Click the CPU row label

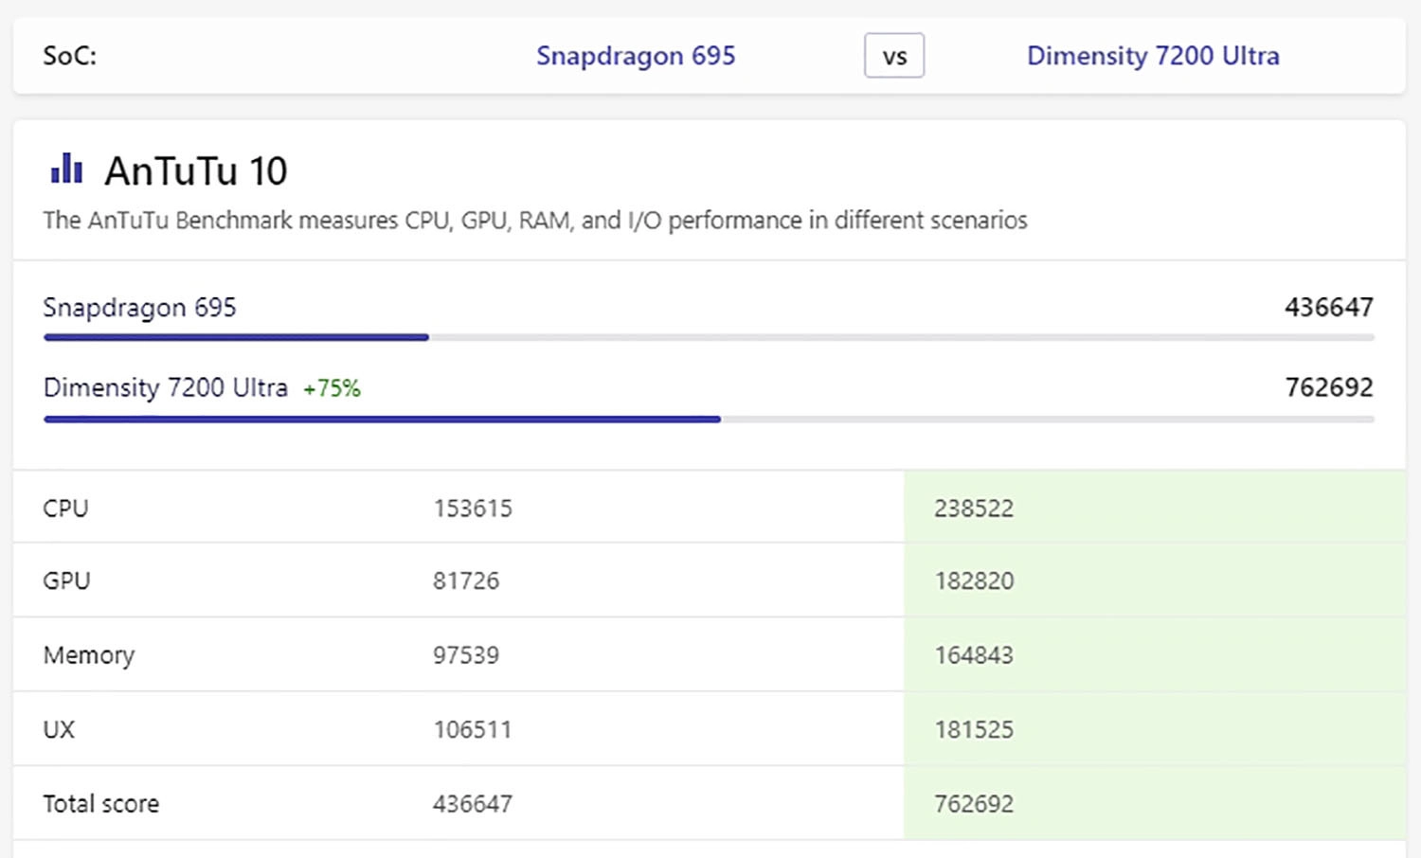pos(65,509)
